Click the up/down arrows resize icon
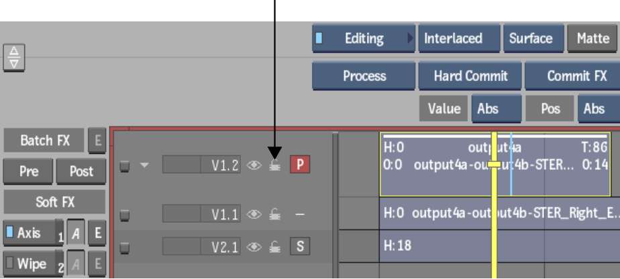This screenshot has width=620, height=279. coord(14,58)
